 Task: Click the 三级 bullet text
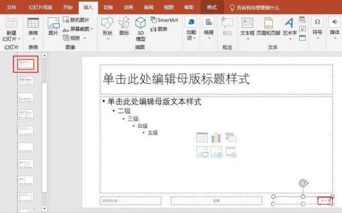click(x=133, y=119)
